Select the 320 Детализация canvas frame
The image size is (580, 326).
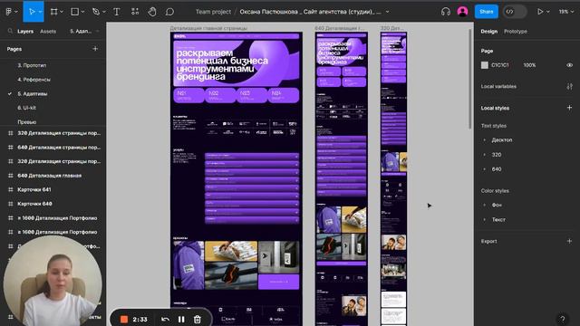click(x=393, y=179)
